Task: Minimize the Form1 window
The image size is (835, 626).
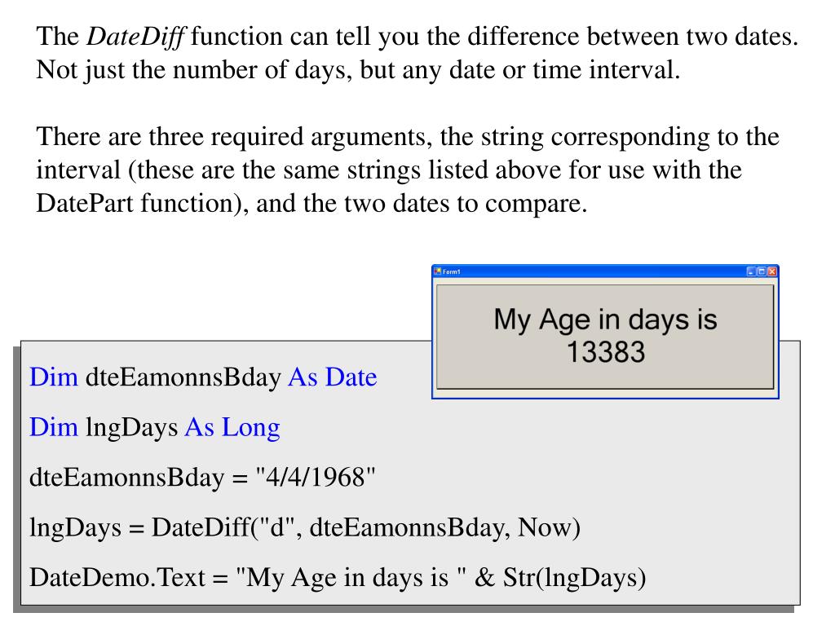Action: [752, 271]
